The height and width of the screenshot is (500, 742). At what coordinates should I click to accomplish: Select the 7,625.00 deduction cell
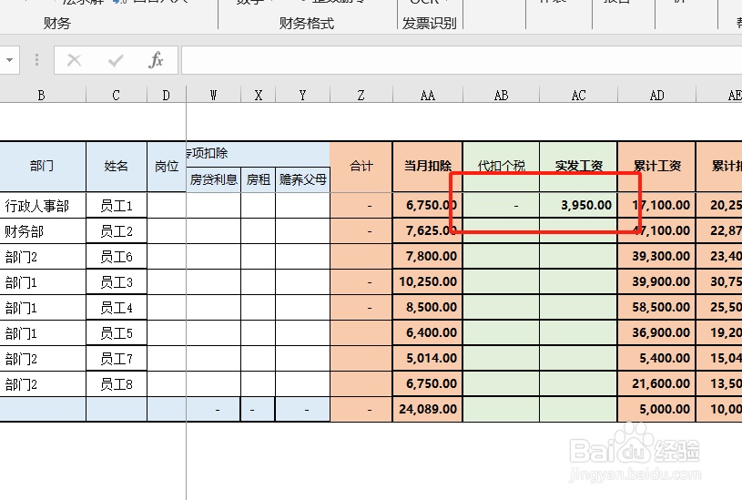(x=427, y=230)
